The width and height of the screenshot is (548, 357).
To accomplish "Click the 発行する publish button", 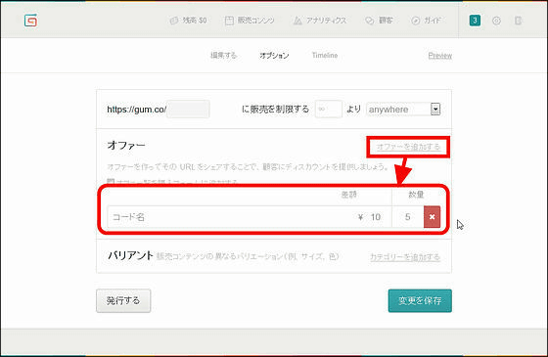I will coord(123,301).
